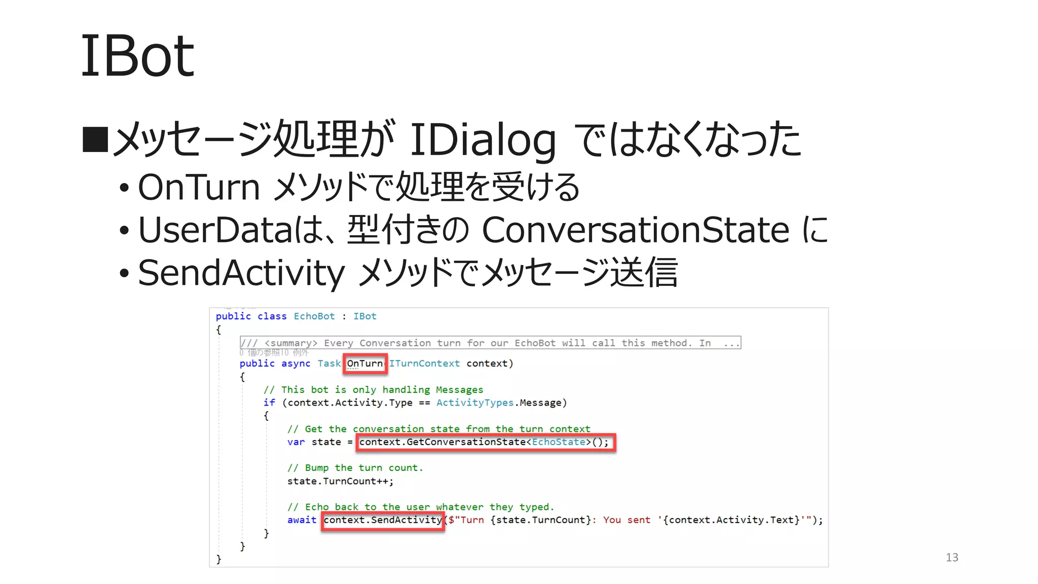Click slide page number 13
The image size is (1038, 584).
(x=952, y=558)
